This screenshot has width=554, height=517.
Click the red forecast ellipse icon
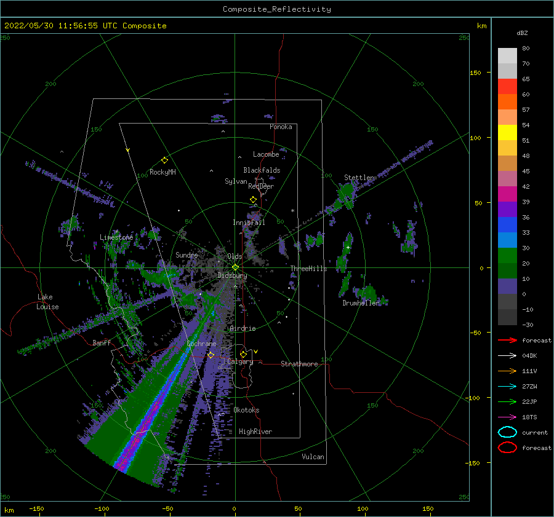pos(507,448)
